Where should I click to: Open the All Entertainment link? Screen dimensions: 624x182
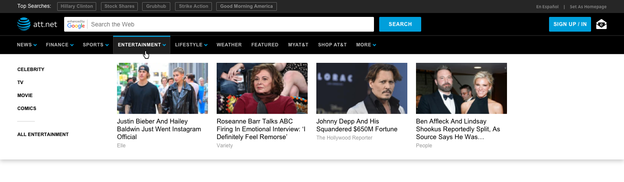tap(43, 134)
